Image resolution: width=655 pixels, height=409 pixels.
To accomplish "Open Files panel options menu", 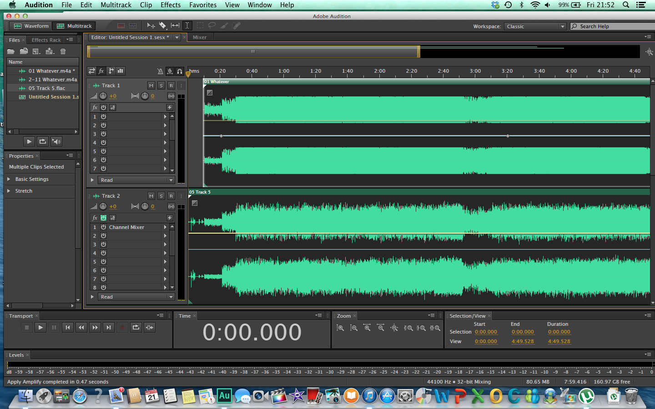I will (x=70, y=40).
